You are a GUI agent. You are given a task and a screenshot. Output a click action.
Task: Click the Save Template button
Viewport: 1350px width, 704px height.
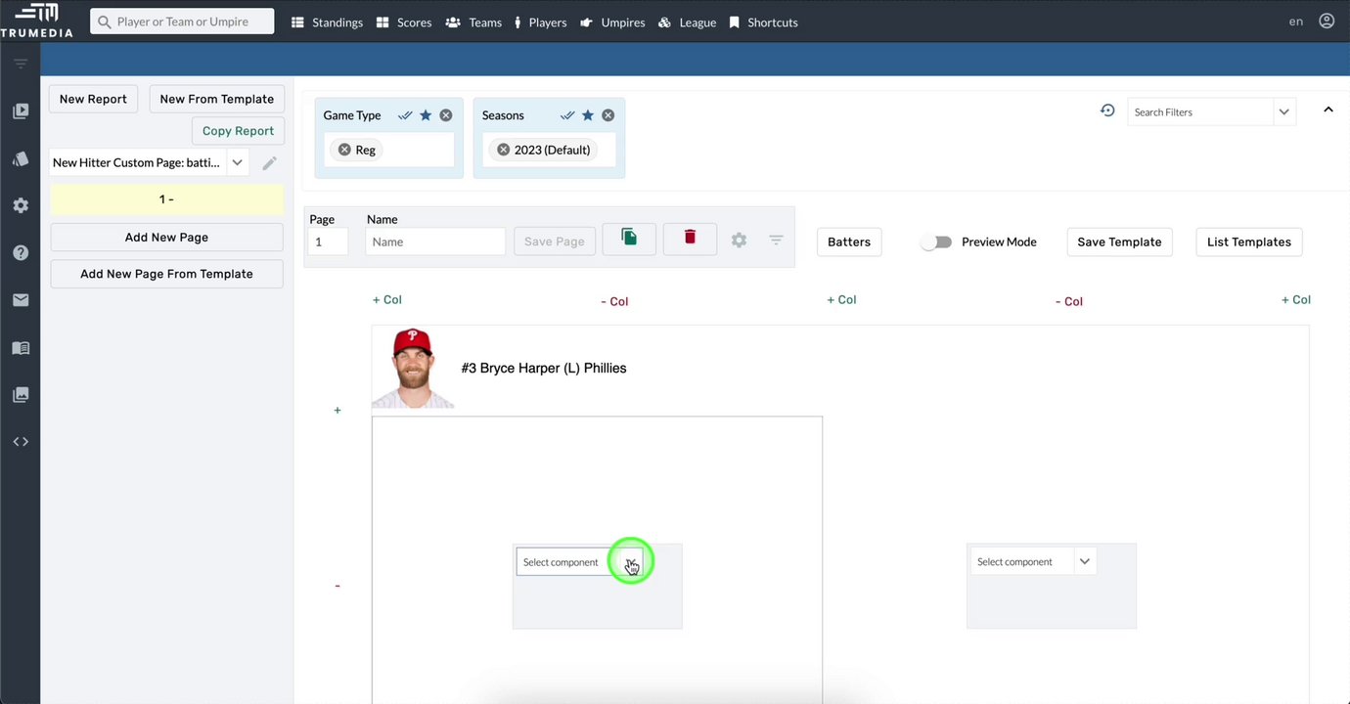pos(1119,242)
